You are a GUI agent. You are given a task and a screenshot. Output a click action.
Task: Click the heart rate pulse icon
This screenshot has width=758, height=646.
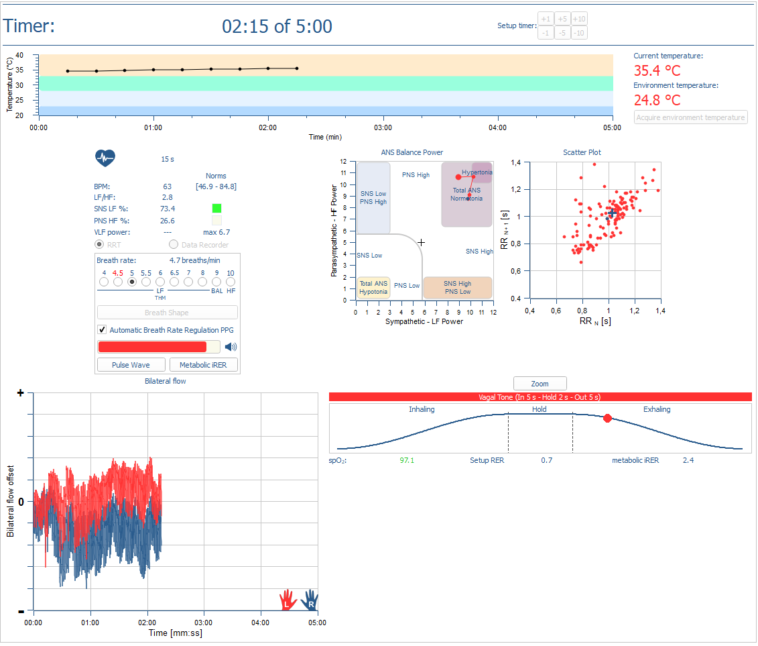tap(105, 158)
